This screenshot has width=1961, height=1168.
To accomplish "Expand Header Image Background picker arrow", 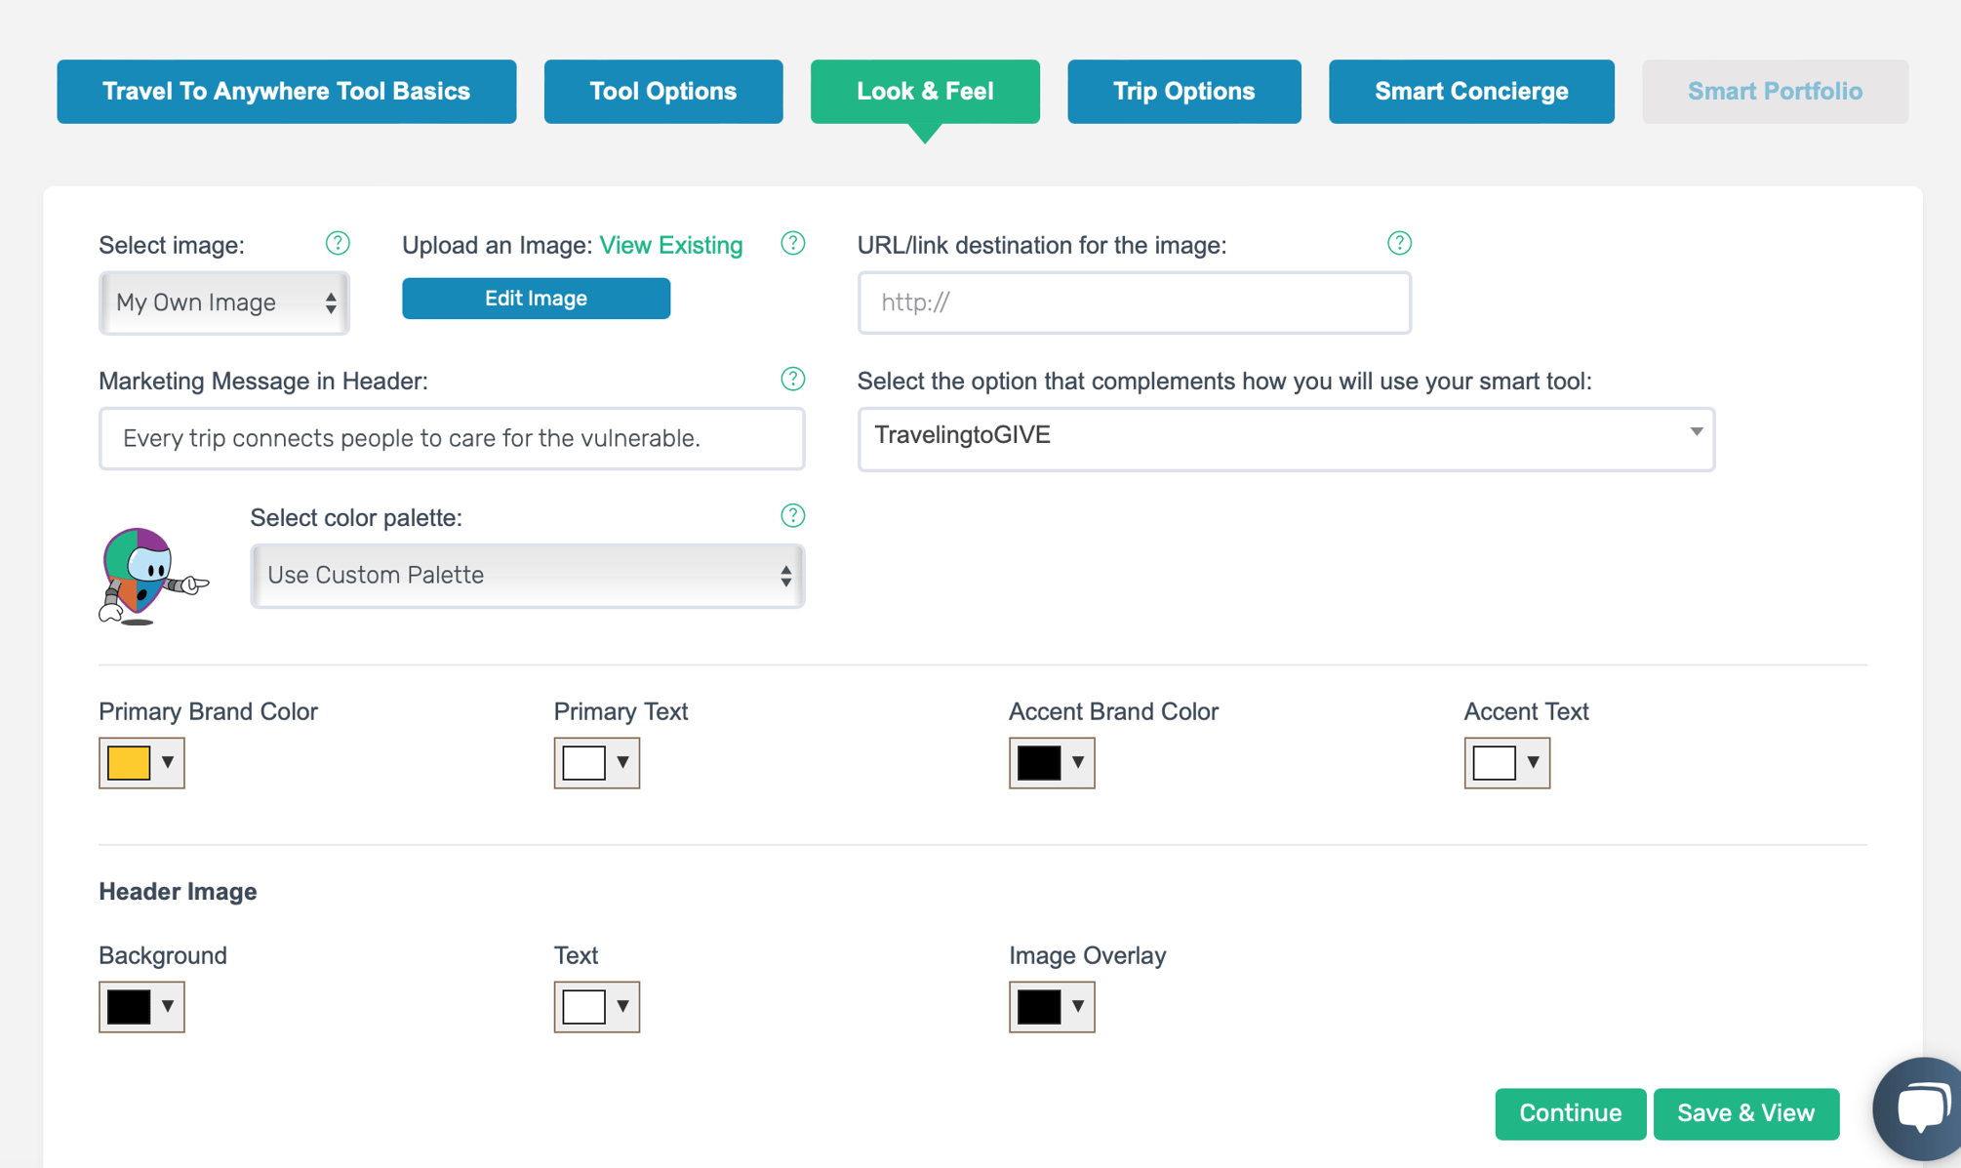I will tap(168, 1006).
